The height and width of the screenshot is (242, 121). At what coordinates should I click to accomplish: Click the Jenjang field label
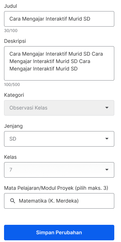click(x=13, y=126)
